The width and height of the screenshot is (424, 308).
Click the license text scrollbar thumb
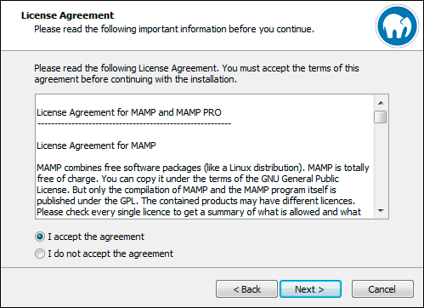[380, 117]
